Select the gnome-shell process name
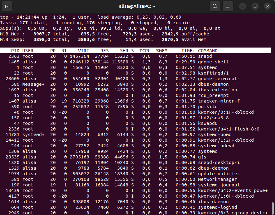This screenshot has width=275, height=215. point(213,62)
